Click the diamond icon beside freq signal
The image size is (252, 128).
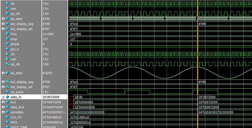click(7, 34)
